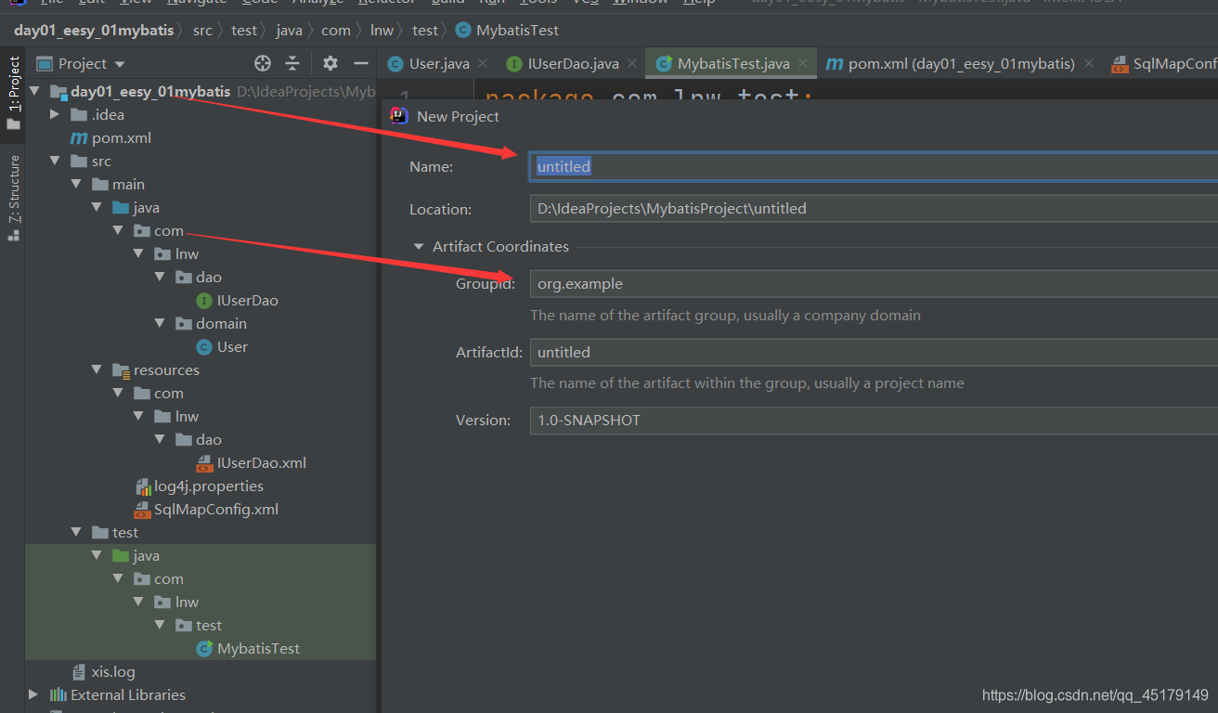Select the lnw package under test java
This screenshot has width=1218, height=713.
187,602
